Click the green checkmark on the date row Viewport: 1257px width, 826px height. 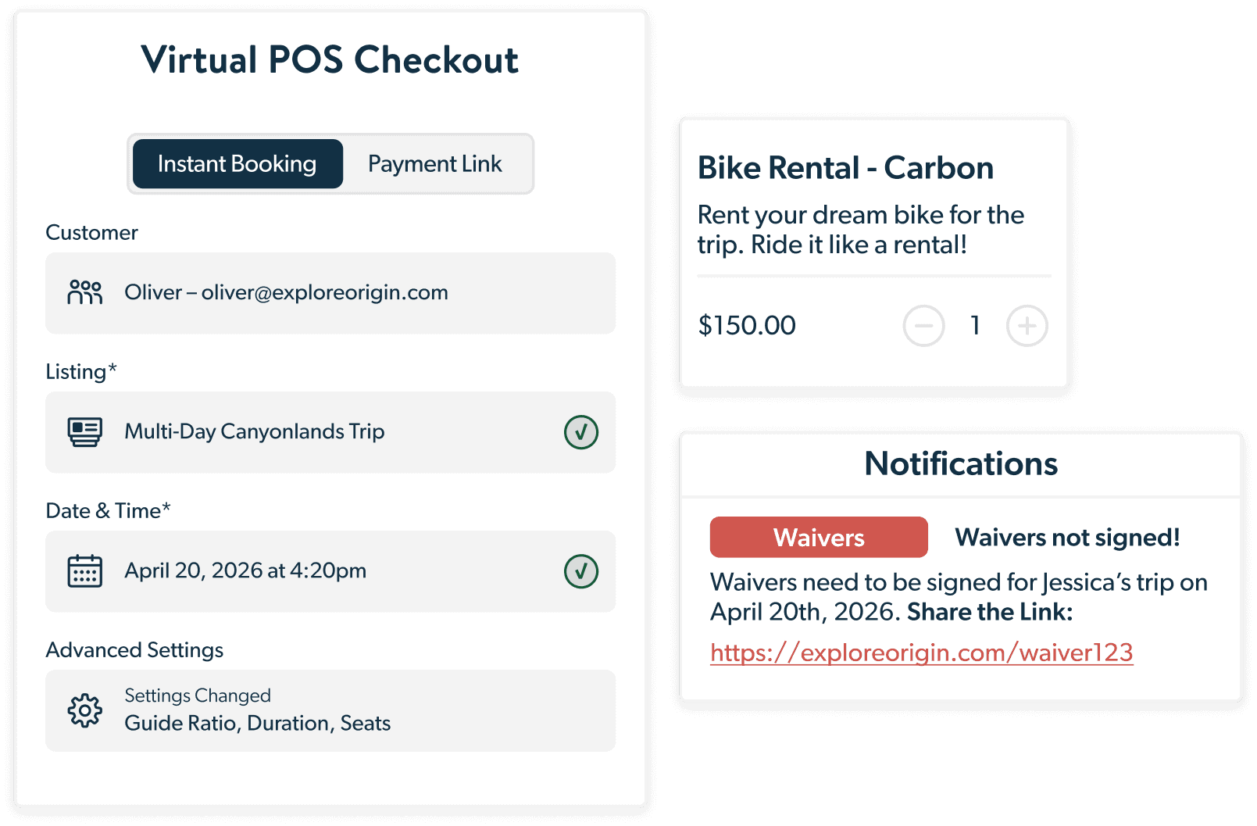pos(580,571)
